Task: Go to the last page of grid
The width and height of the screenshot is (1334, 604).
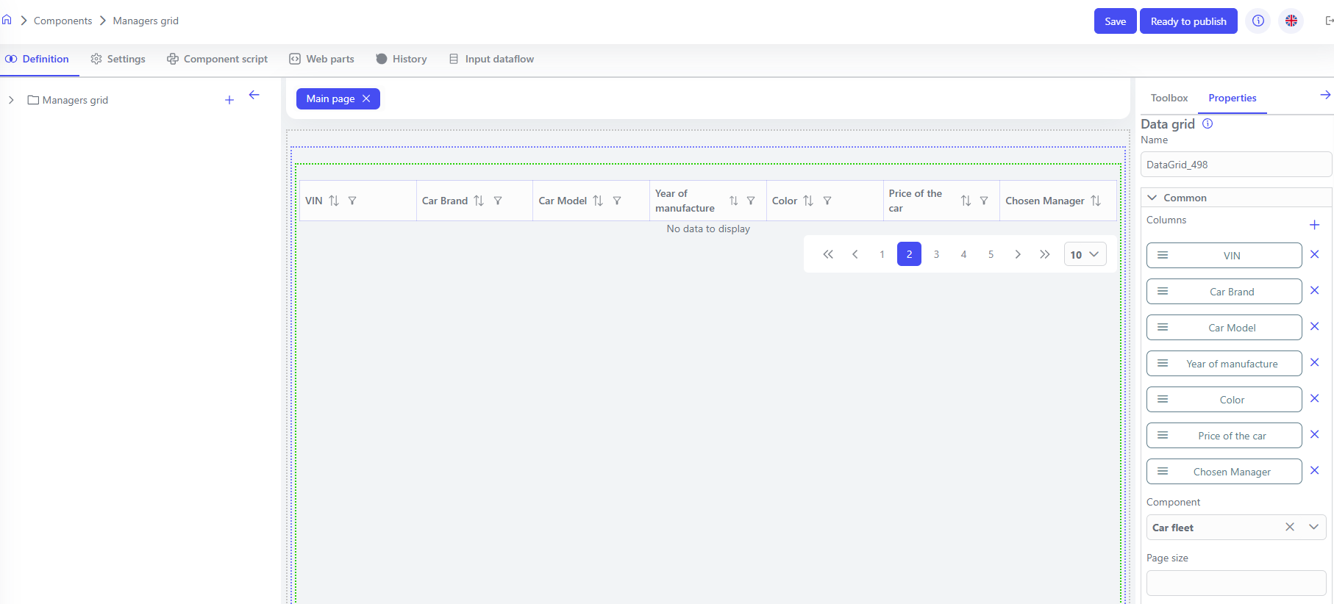Action: tap(1044, 254)
